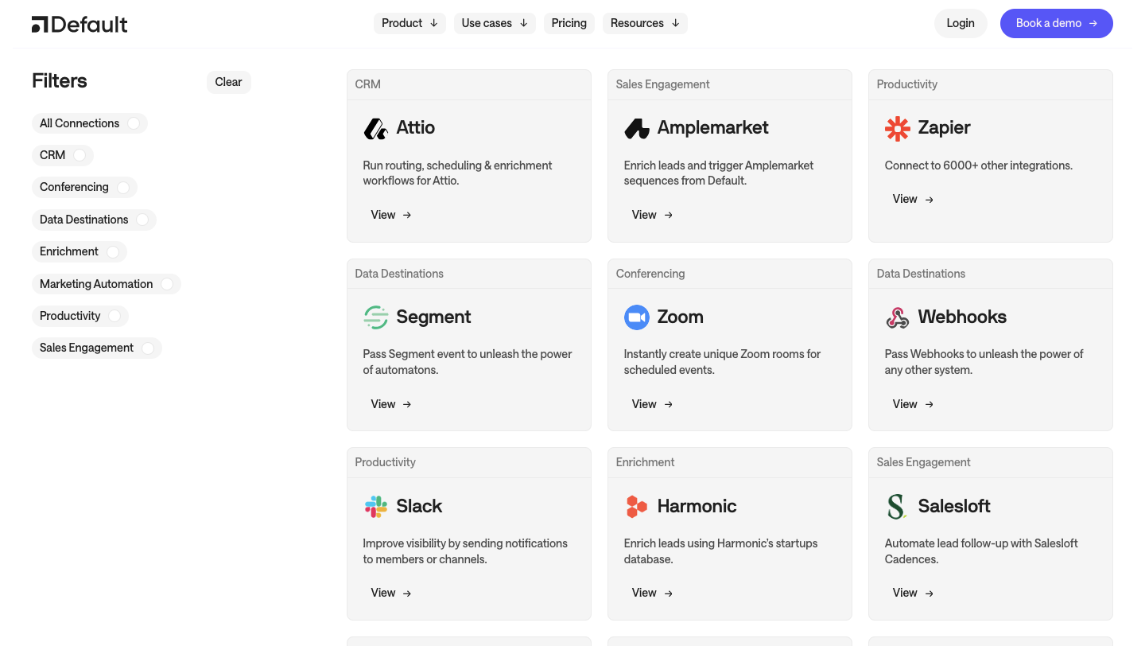Select the All Connections filter
The height and width of the screenshot is (646, 1145).
pos(90,123)
